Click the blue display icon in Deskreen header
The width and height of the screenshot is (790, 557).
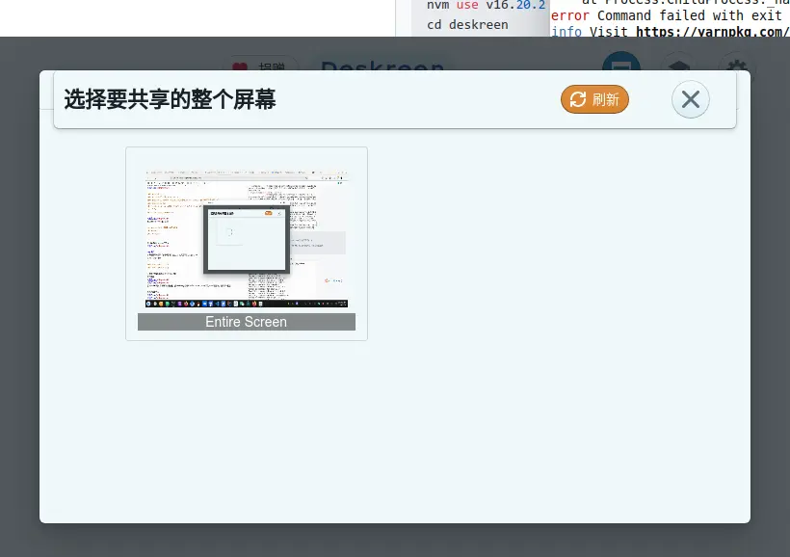pyautogui.click(x=620, y=66)
